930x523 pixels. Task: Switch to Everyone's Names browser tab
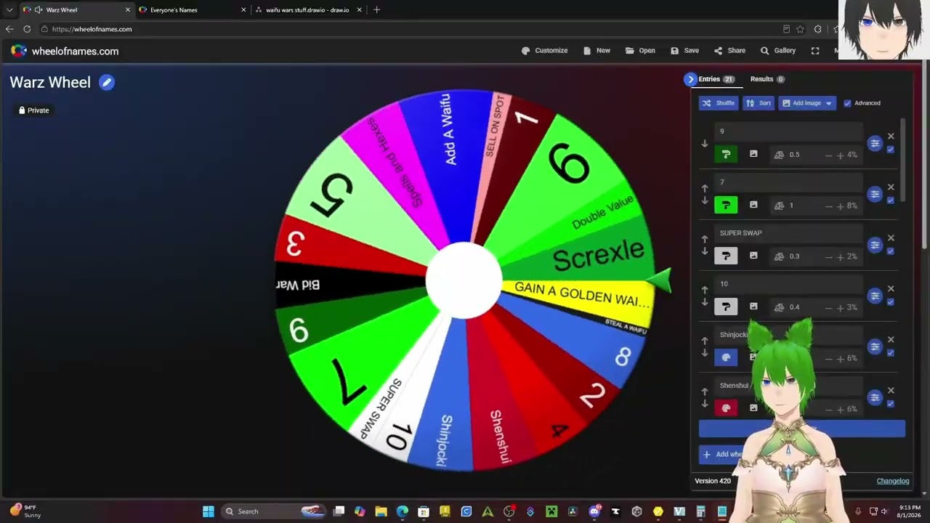191,10
